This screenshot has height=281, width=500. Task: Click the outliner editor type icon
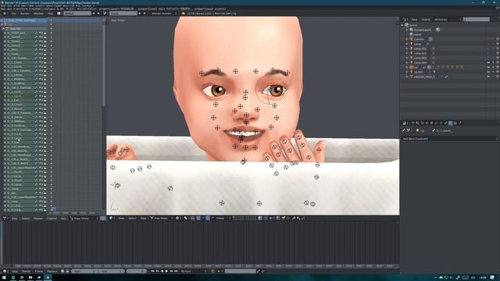pyautogui.click(x=405, y=20)
